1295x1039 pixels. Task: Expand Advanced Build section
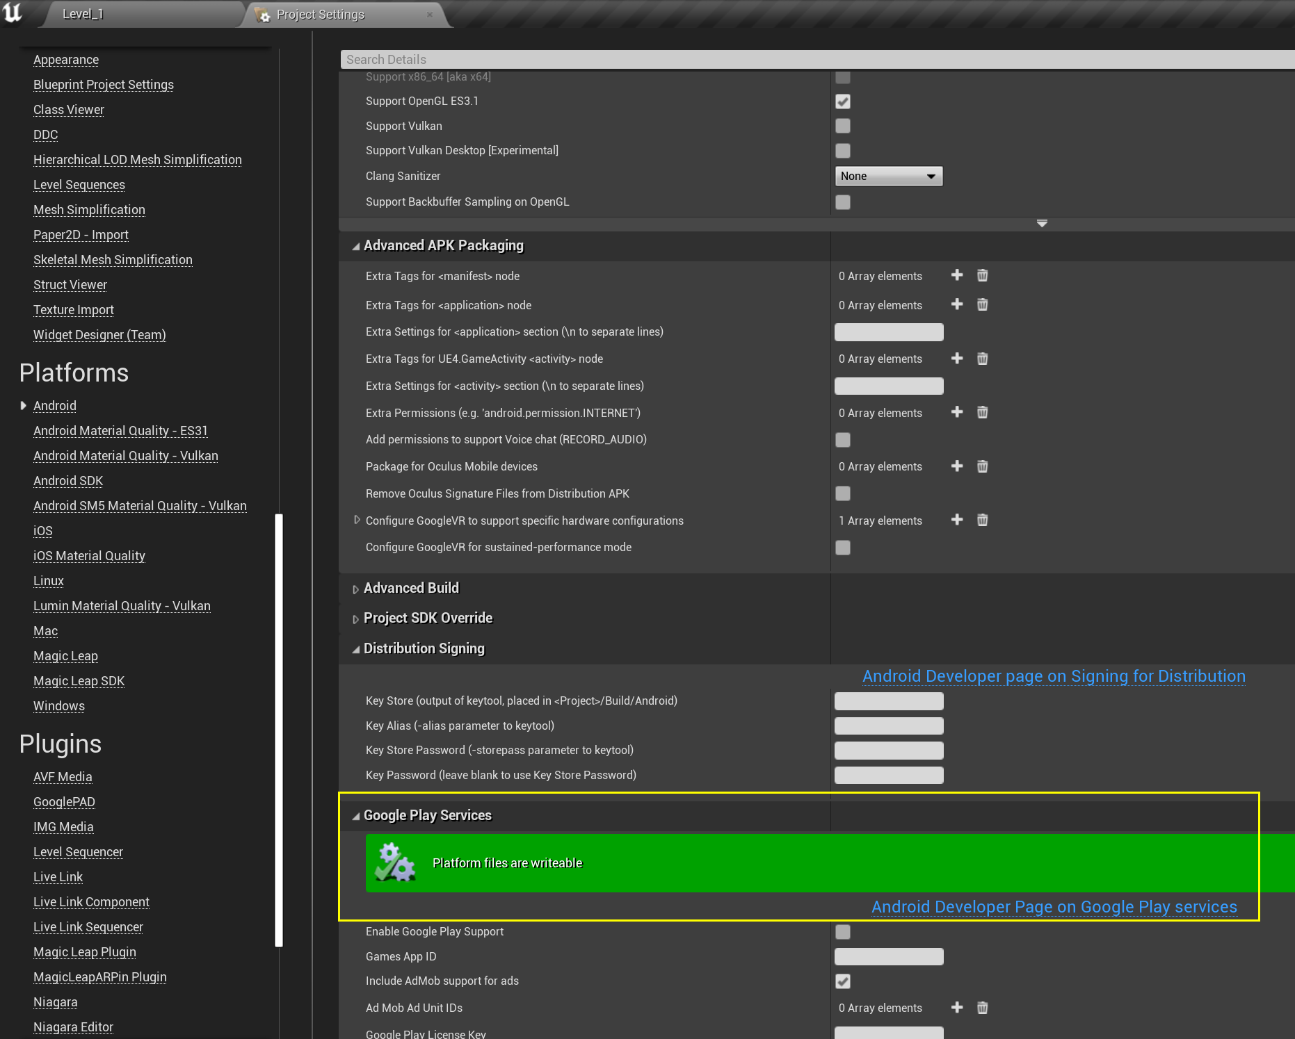point(355,589)
